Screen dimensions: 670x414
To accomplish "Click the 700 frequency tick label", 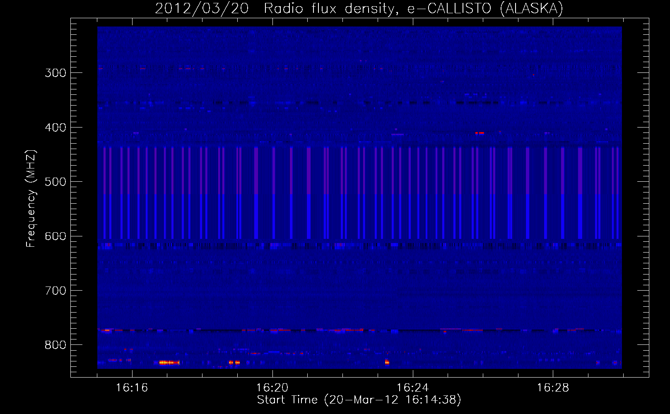I will [55, 291].
